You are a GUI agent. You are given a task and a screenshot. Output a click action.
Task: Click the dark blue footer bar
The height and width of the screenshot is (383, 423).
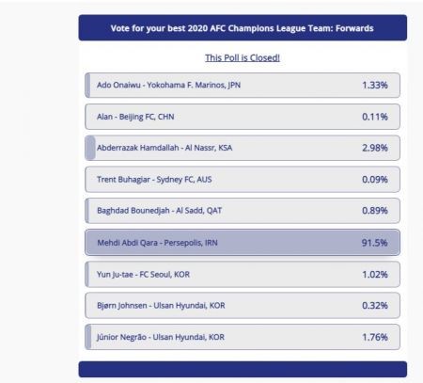coord(243,369)
